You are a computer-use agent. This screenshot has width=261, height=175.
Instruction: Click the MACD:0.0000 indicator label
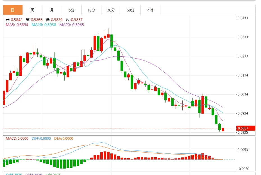pos(17,139)
